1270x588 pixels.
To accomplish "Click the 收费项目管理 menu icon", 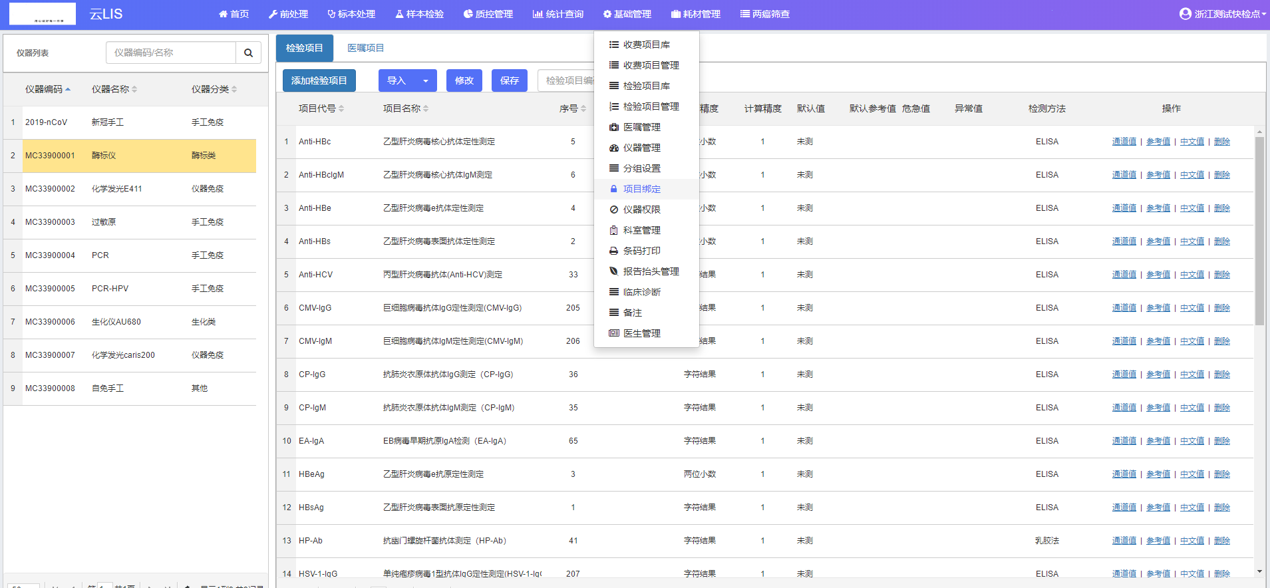I will pos(614,65).
